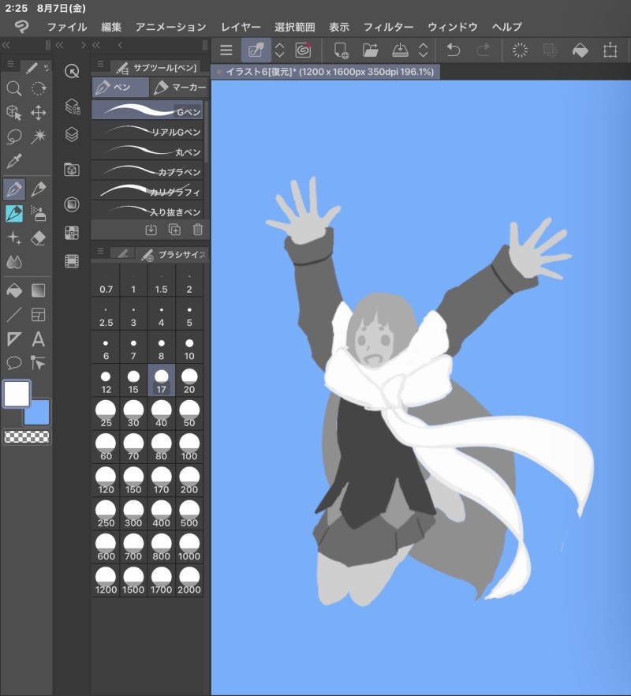Select the Eraser tool

(38, 238)
